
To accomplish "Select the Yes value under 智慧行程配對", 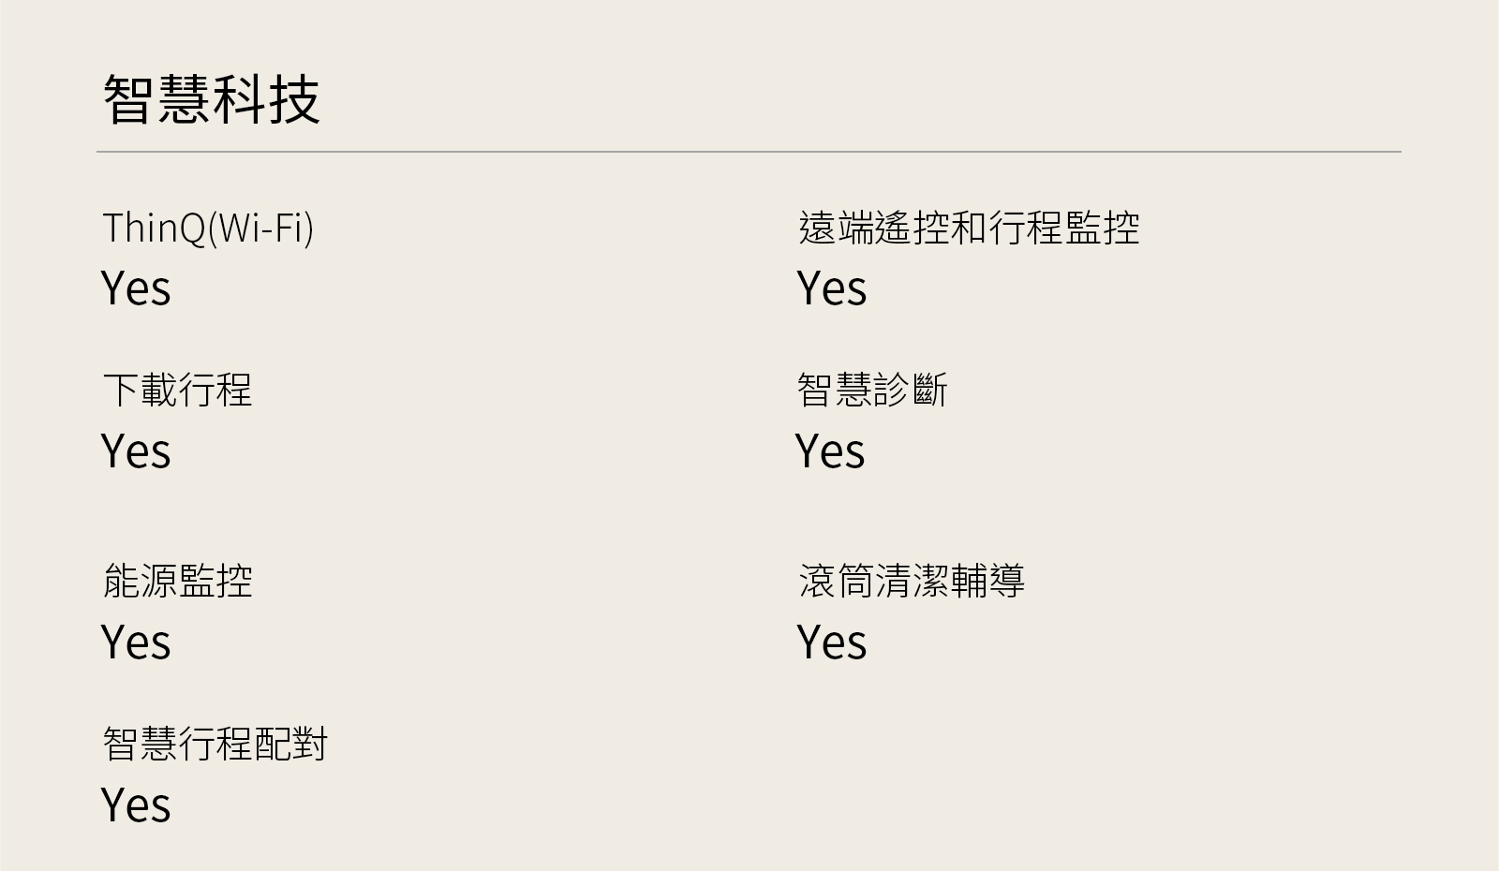I will 136,805.
